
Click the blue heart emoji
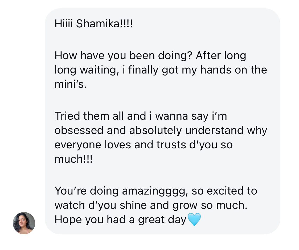click(x=194, y=220)
